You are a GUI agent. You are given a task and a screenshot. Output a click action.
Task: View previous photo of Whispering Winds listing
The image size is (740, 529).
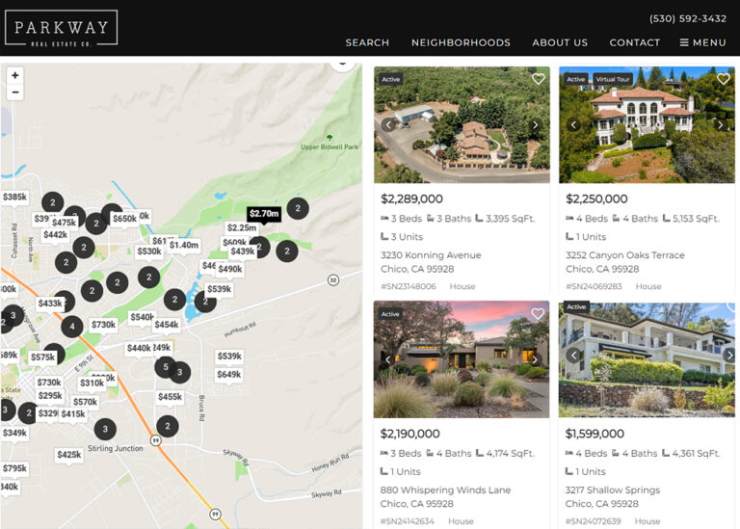[388, 359]
